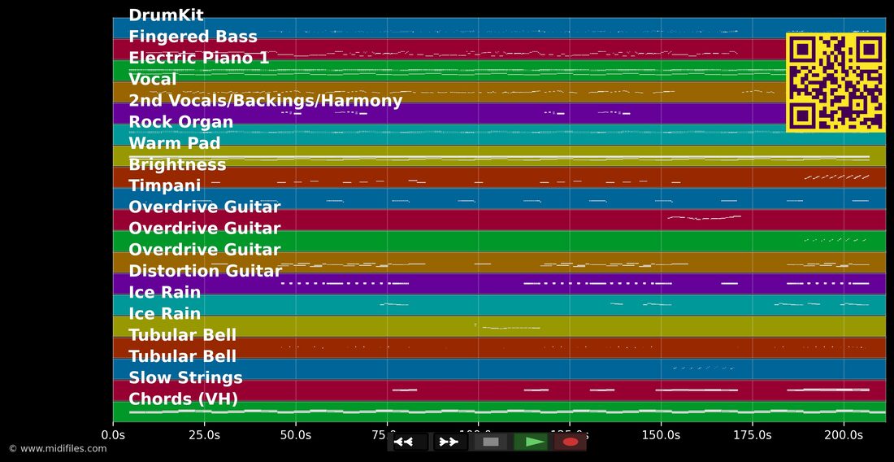Image resolution: width=894 pixels, height=462 pixels.
Task: Select the DrumKit track label
Action: (166, 15)
